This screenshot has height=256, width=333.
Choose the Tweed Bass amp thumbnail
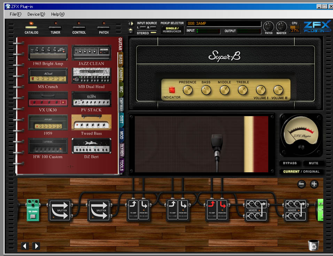[x=91, y=122]
